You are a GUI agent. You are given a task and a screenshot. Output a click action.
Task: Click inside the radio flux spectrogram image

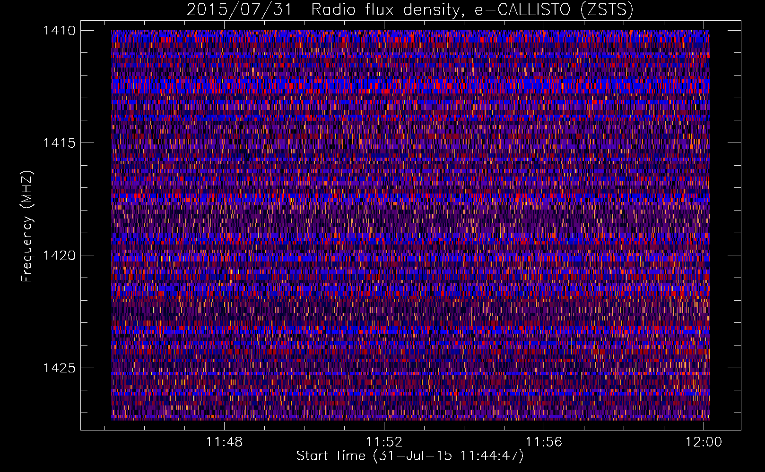410,225
